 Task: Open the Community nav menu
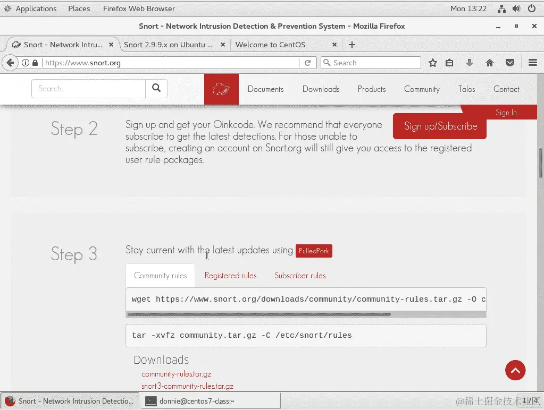[422, 89]
